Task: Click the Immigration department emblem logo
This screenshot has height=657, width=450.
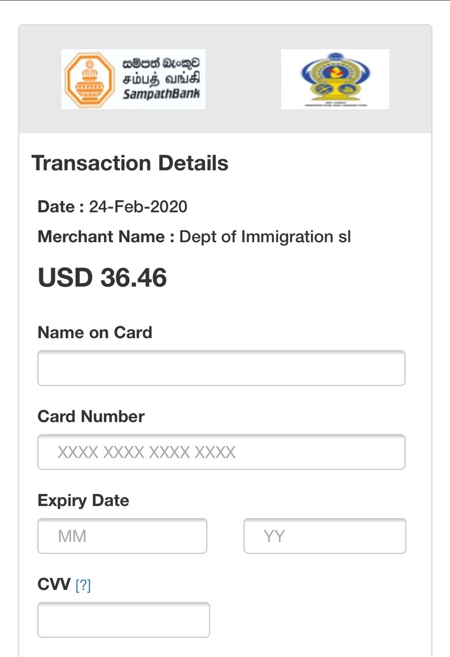Action: pyautogui.click(x=335, y=79)
